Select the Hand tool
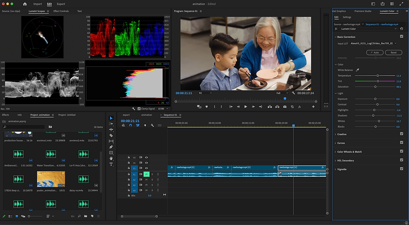The width and height of the screenshot is (409, 225). coord(111,159)
